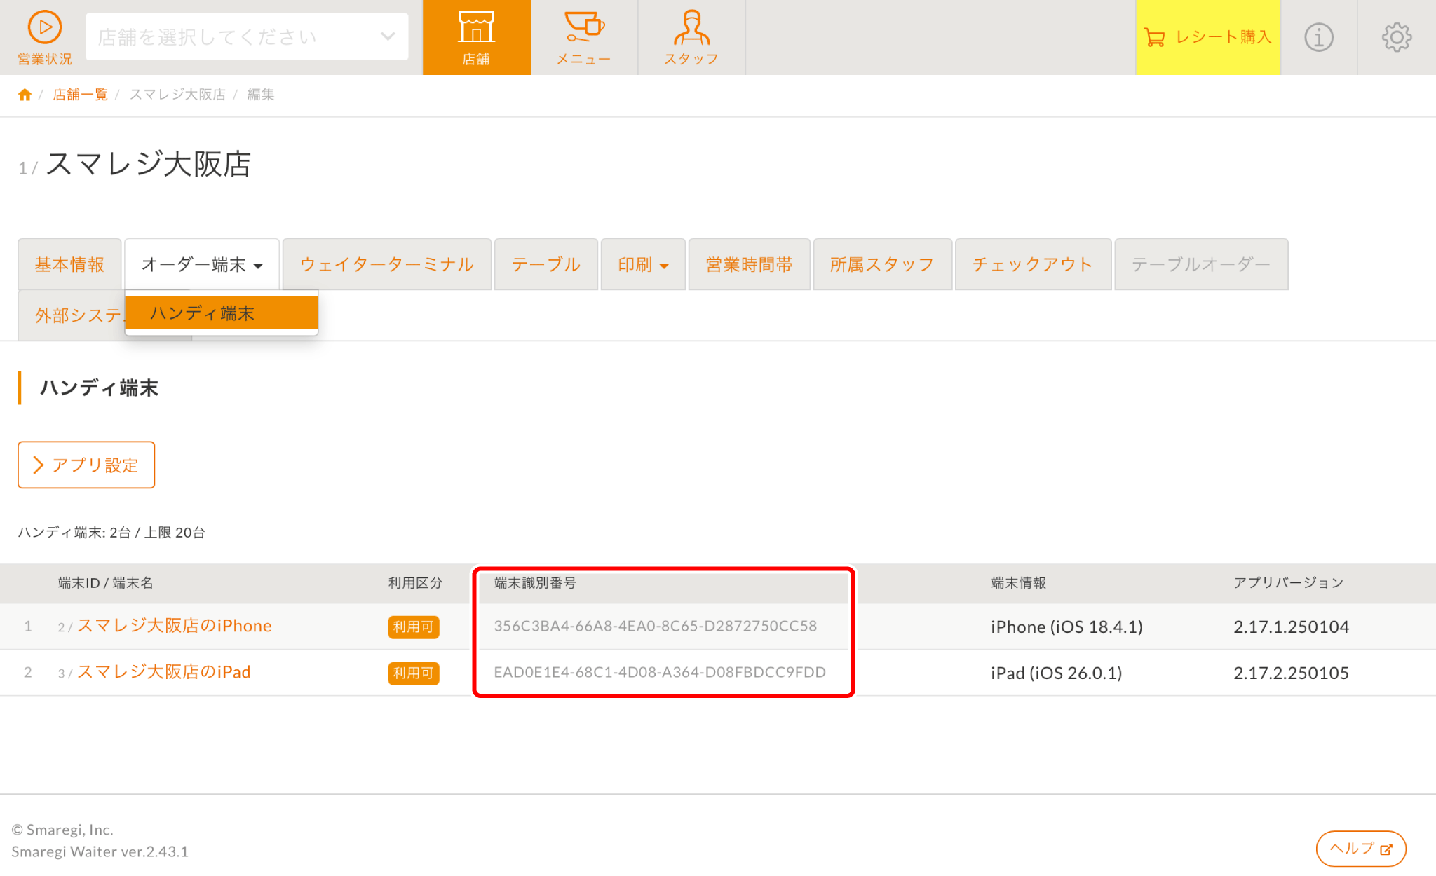
Task: Go to 店舗一覧 breadcrumb link
Action: point(80,95)
